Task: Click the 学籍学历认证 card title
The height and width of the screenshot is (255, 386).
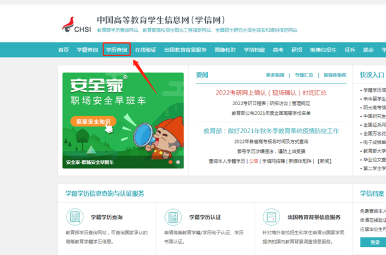Action: click(205, 217)
